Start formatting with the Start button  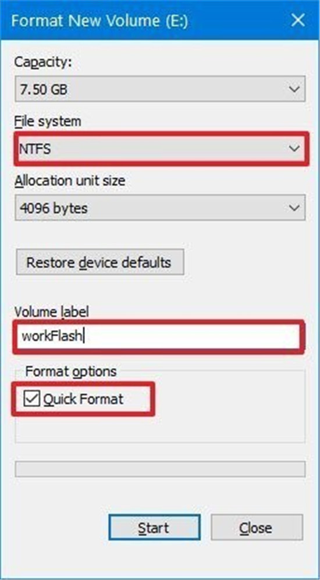[x=154, y=527]
